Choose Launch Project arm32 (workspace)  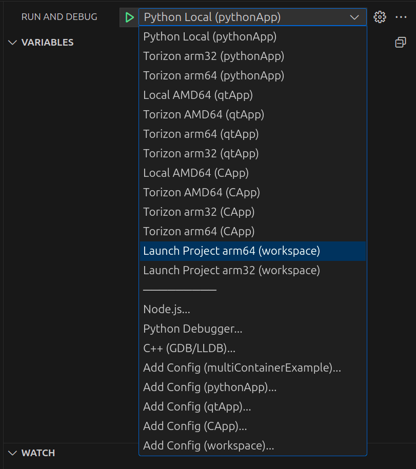pyautogui.click(x=231, y=270)
